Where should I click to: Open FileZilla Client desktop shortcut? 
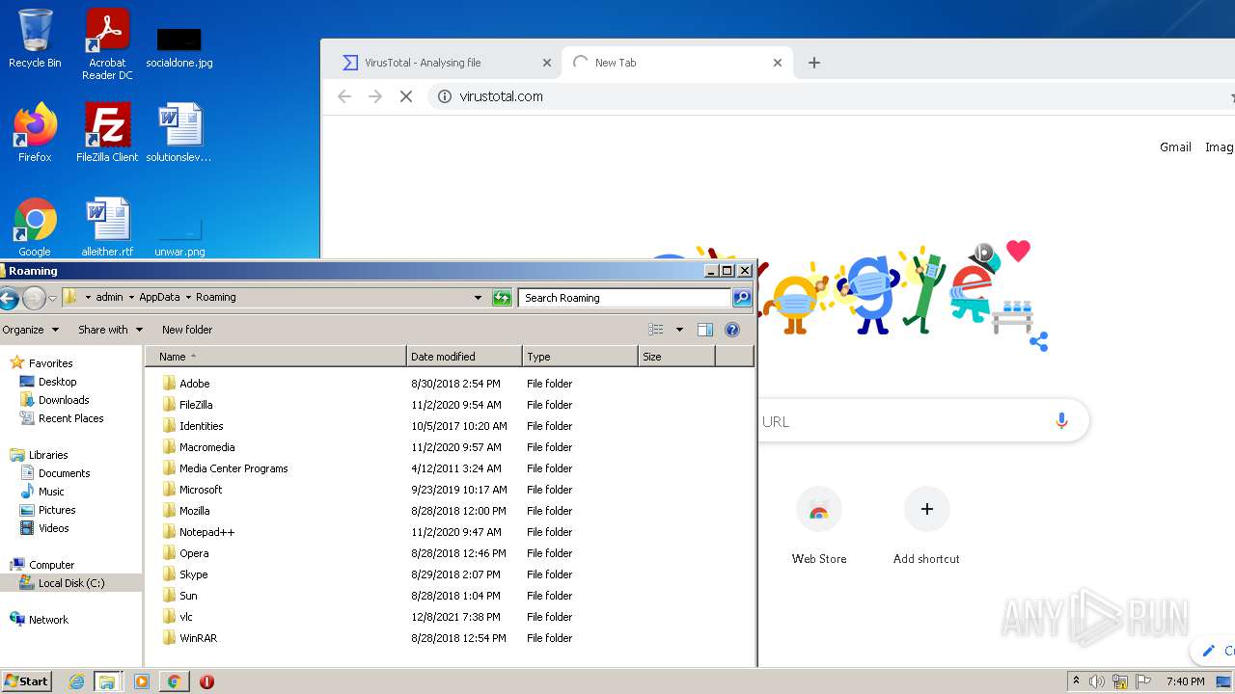coord(107,133)
